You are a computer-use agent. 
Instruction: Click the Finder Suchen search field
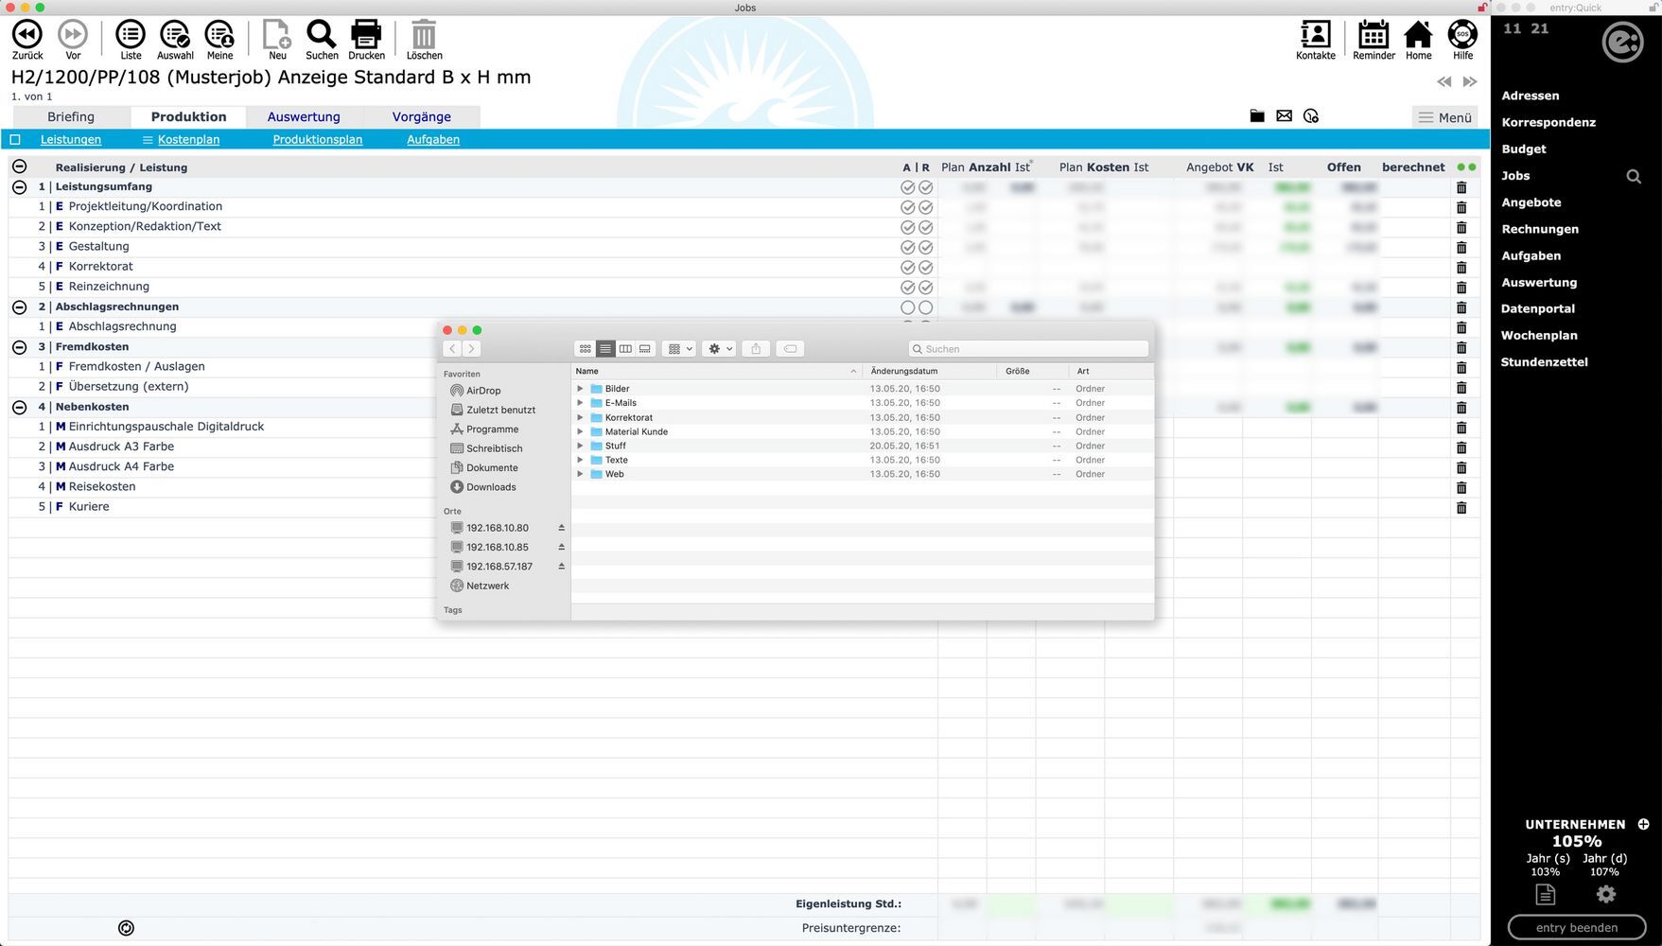tap(1031, 349)
